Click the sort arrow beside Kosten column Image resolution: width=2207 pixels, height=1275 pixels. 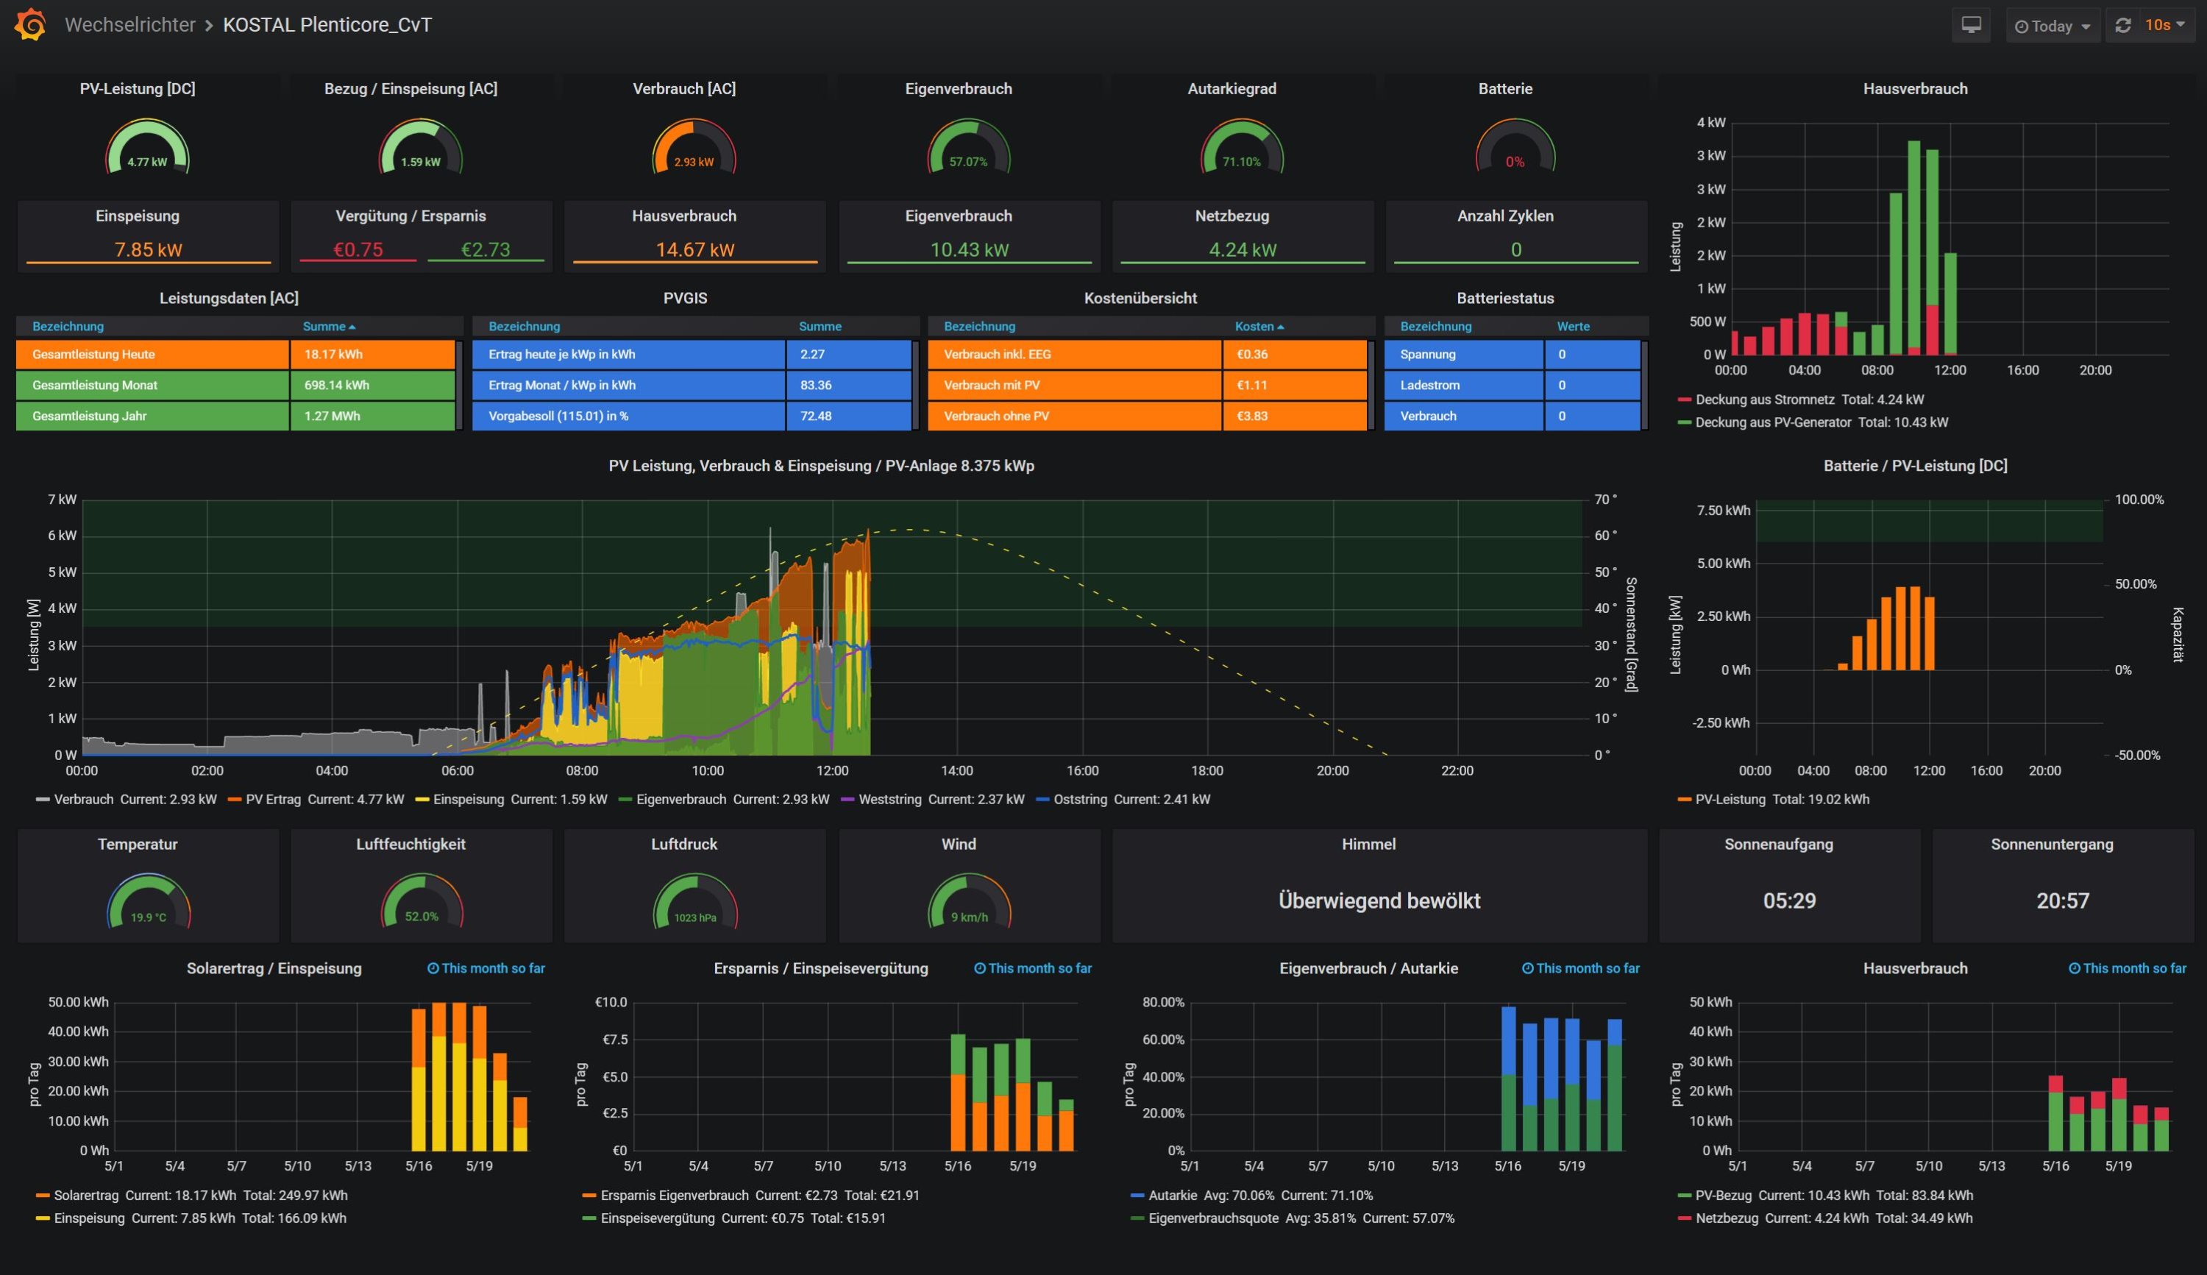(1281, 327)
